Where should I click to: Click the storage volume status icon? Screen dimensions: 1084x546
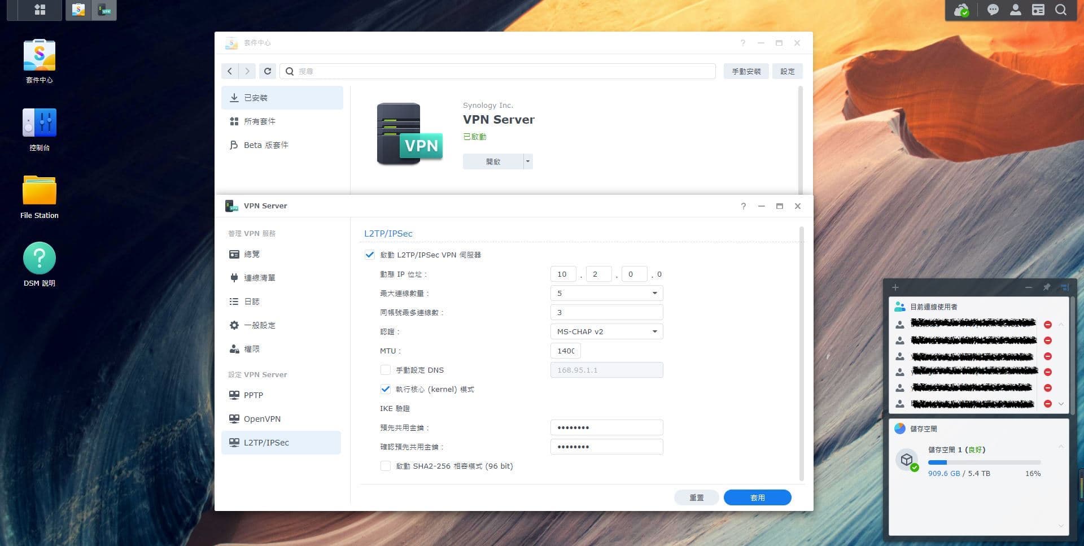[x=907, y=460]
